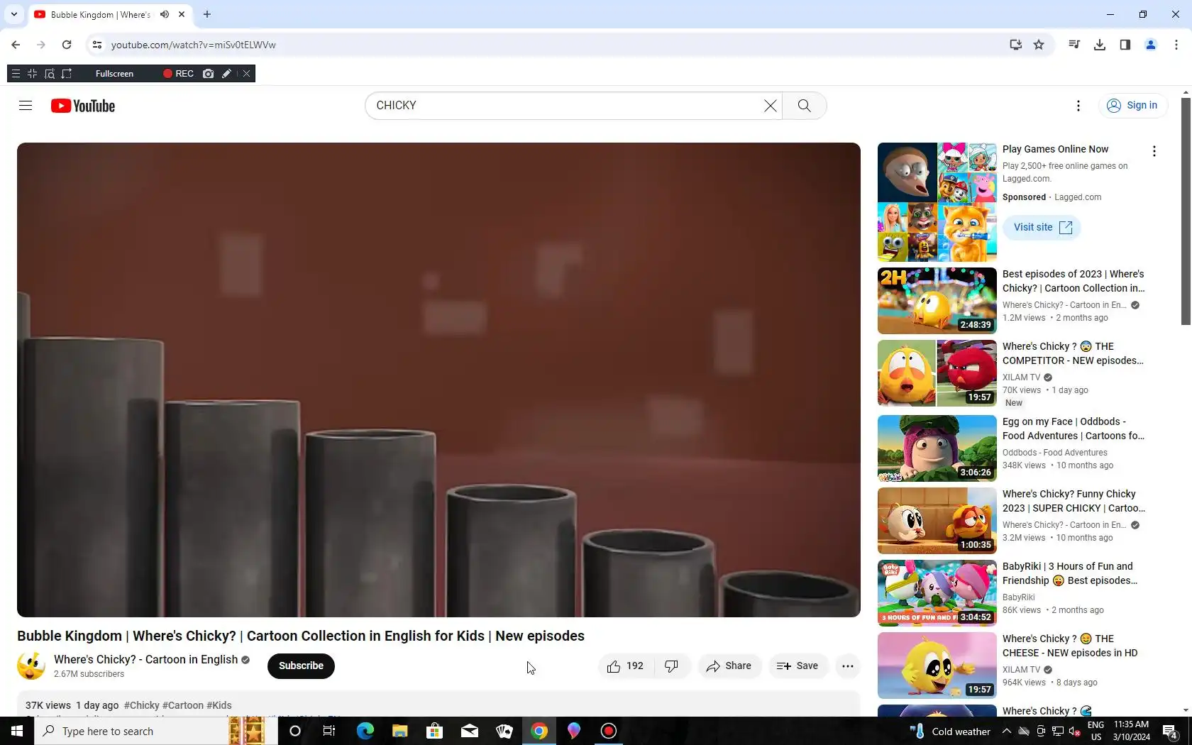Like the video with thumbs up
Screen dimensions: 1192x745
coord(625,666)
